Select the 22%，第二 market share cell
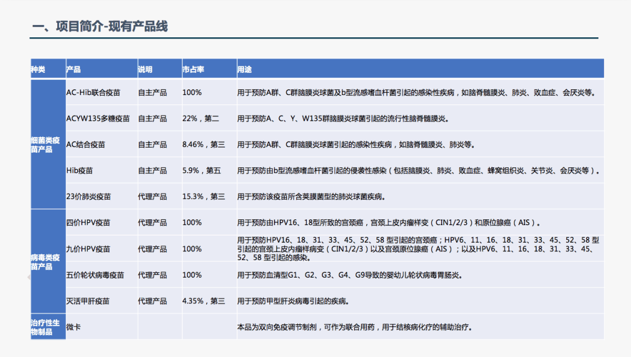The width and height of the screenshot is (631, 357). [x=200, y=118]
